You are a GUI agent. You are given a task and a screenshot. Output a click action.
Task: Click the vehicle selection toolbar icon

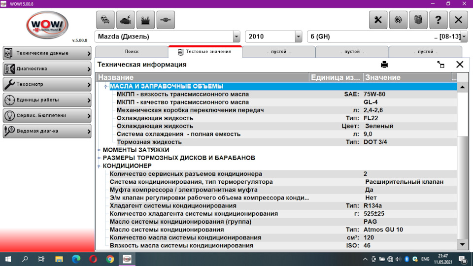[105, 20]
